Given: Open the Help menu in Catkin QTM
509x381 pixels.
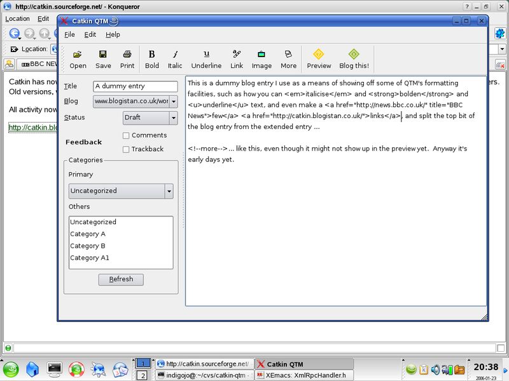Looking at the screenshot, I should click(x=113, y=34).
